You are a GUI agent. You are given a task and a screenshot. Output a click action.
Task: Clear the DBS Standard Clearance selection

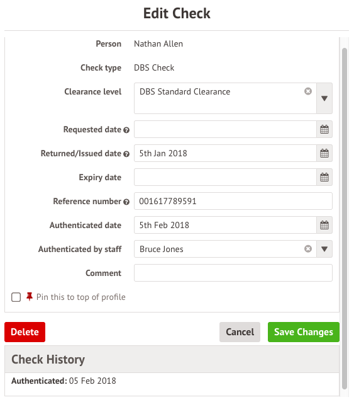pyautogui.click(x=308, y=91)
